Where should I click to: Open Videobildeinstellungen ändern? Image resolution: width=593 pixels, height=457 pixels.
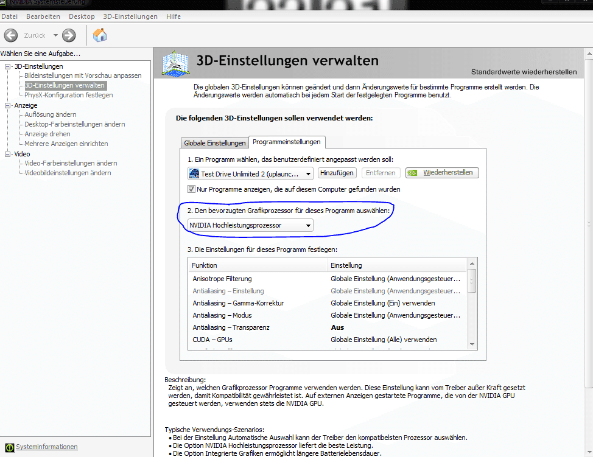coord(68,173)
